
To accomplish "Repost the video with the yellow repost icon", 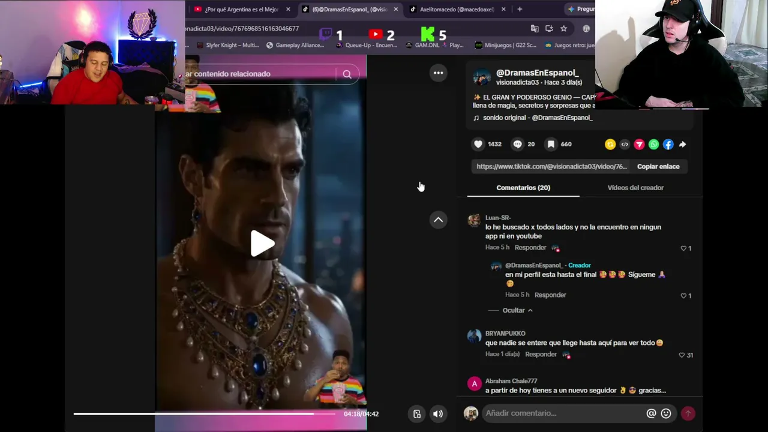I will tap(610, 144).
